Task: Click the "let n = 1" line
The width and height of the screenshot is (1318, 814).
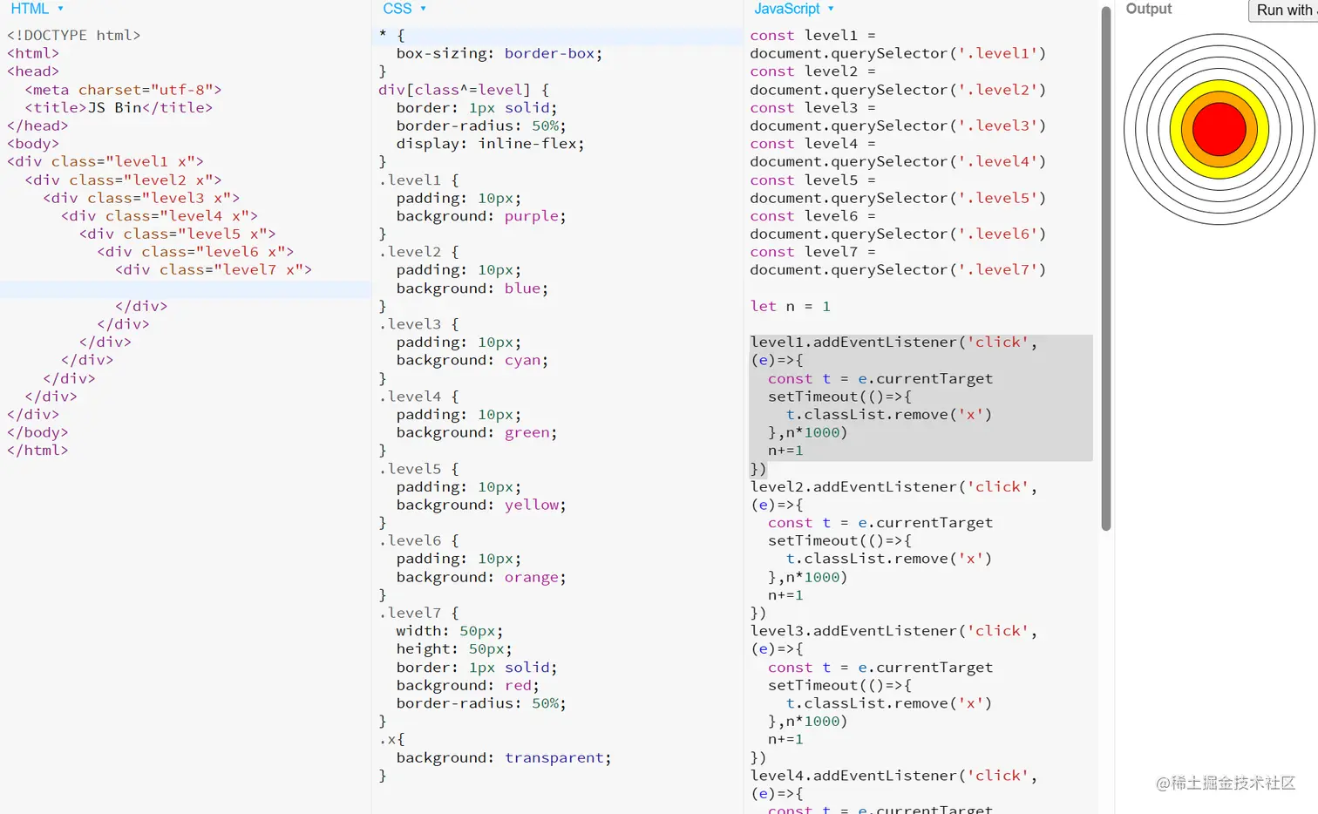Action: (791, 306)
